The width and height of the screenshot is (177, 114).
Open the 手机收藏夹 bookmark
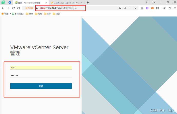tap(18, 14)
